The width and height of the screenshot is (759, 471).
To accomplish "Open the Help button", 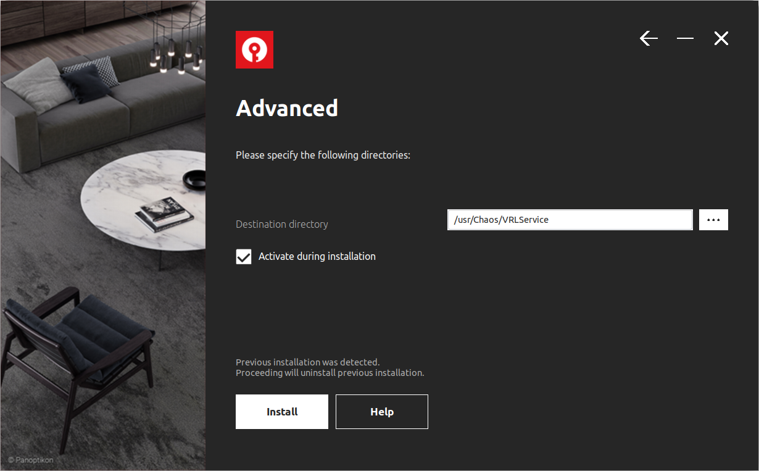I will (x=381, y=412).
